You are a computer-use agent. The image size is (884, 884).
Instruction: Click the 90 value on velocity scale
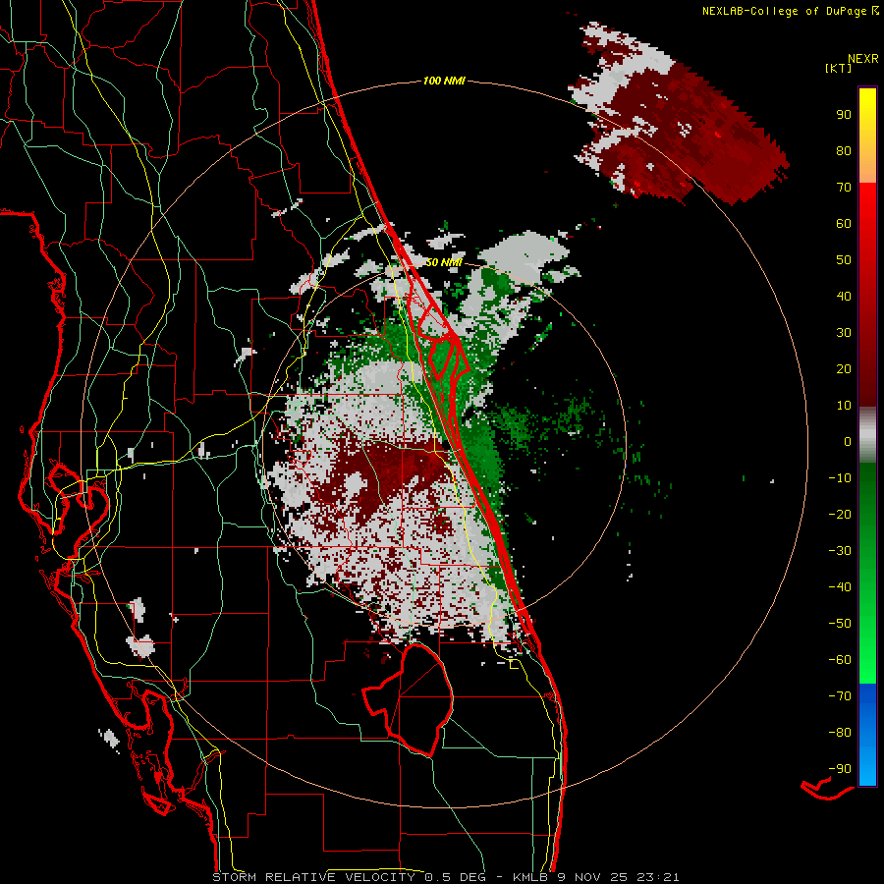click(x=844, y=115)
